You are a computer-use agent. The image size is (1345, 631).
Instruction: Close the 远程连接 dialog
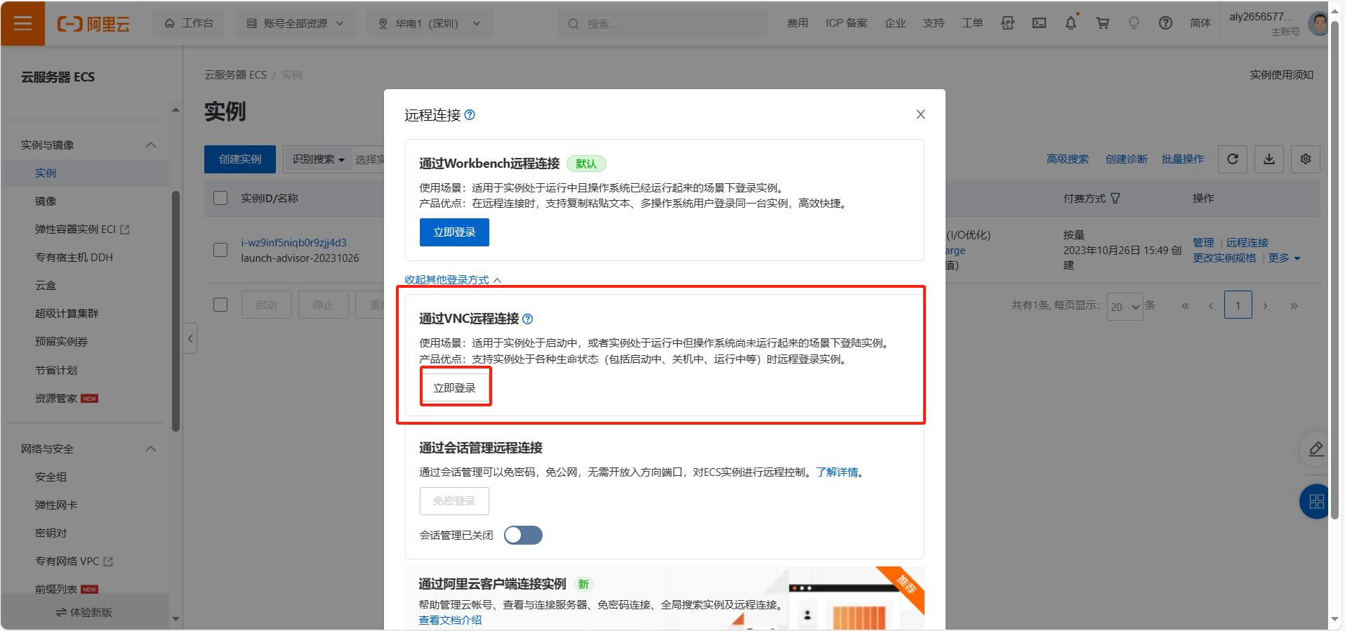920,114
